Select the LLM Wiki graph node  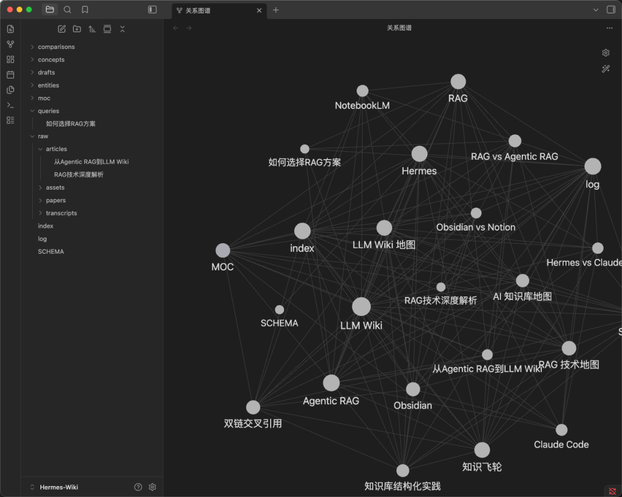361,307
